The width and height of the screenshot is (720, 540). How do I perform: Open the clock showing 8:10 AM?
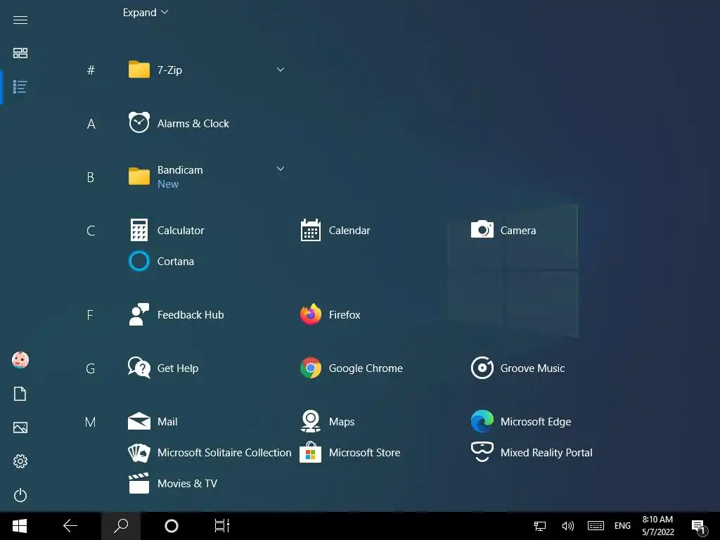coord(657,526)
